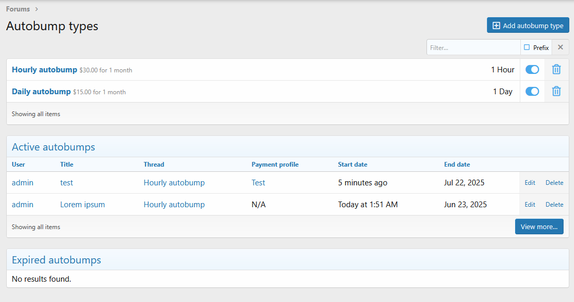Screen dimensions: 574x302
Task: Click the trash icon for Daily autobump
Action: click(x=556, y=91)
